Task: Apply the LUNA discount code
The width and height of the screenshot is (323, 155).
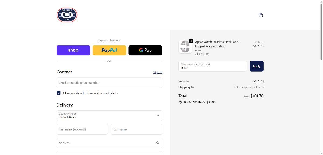Action: coord(256,66)
